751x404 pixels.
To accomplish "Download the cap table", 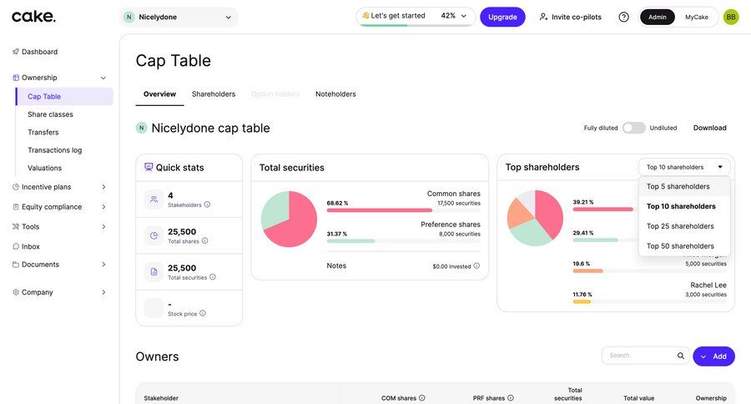I will click(x=709, y=128).
